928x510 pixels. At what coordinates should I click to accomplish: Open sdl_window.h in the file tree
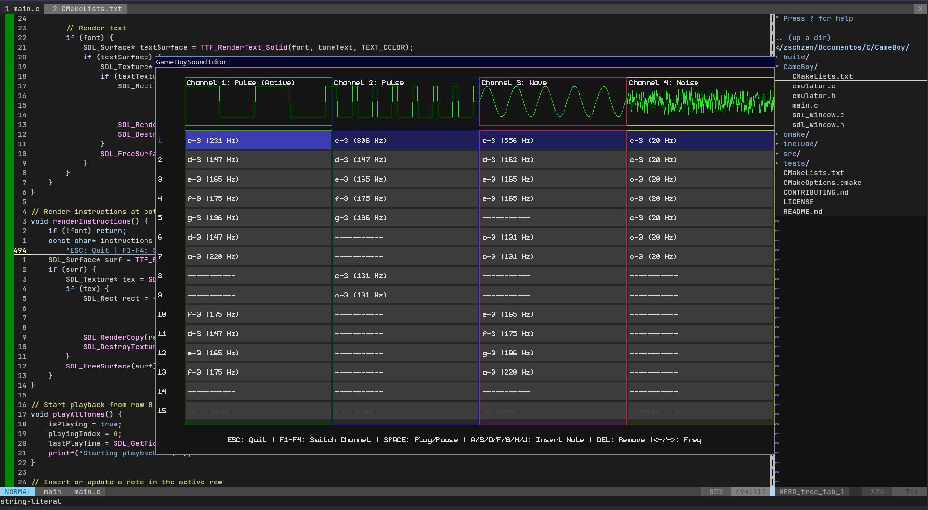(818, 125)
